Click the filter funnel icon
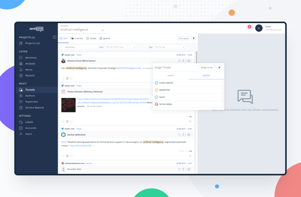Viewport: 301px width, 197px height. 193,38
